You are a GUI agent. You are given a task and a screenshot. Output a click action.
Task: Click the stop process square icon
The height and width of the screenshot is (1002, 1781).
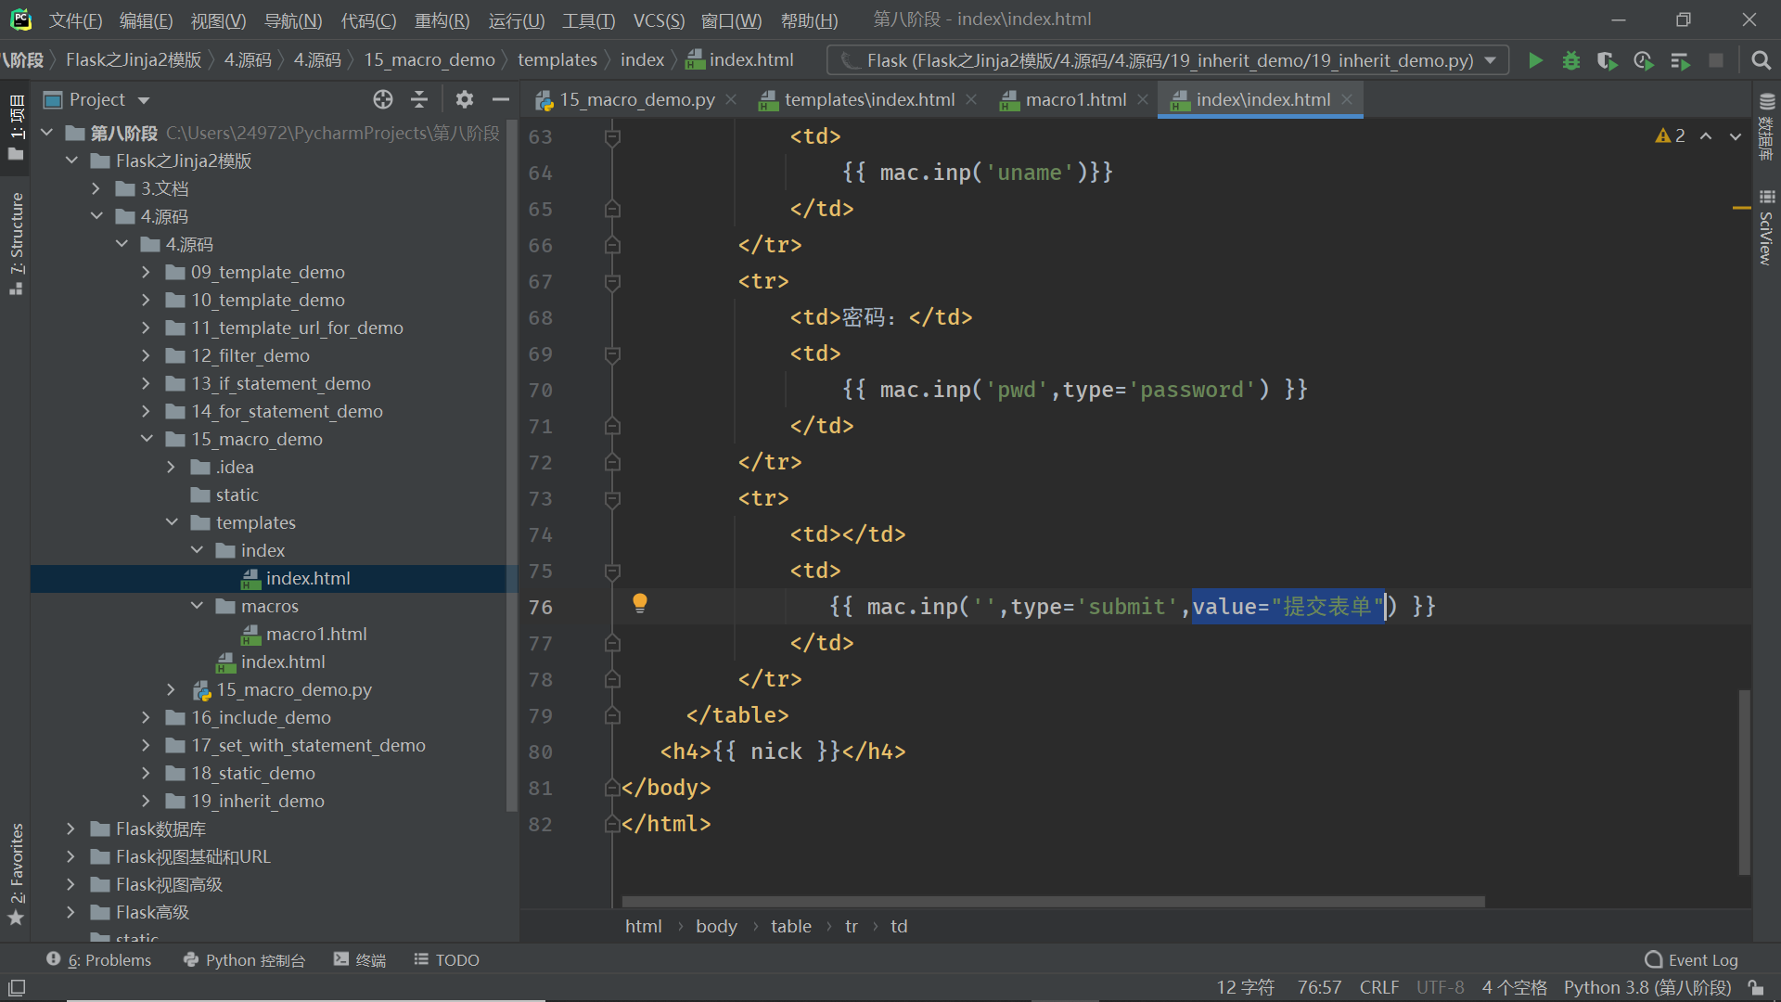point(1716,60)
